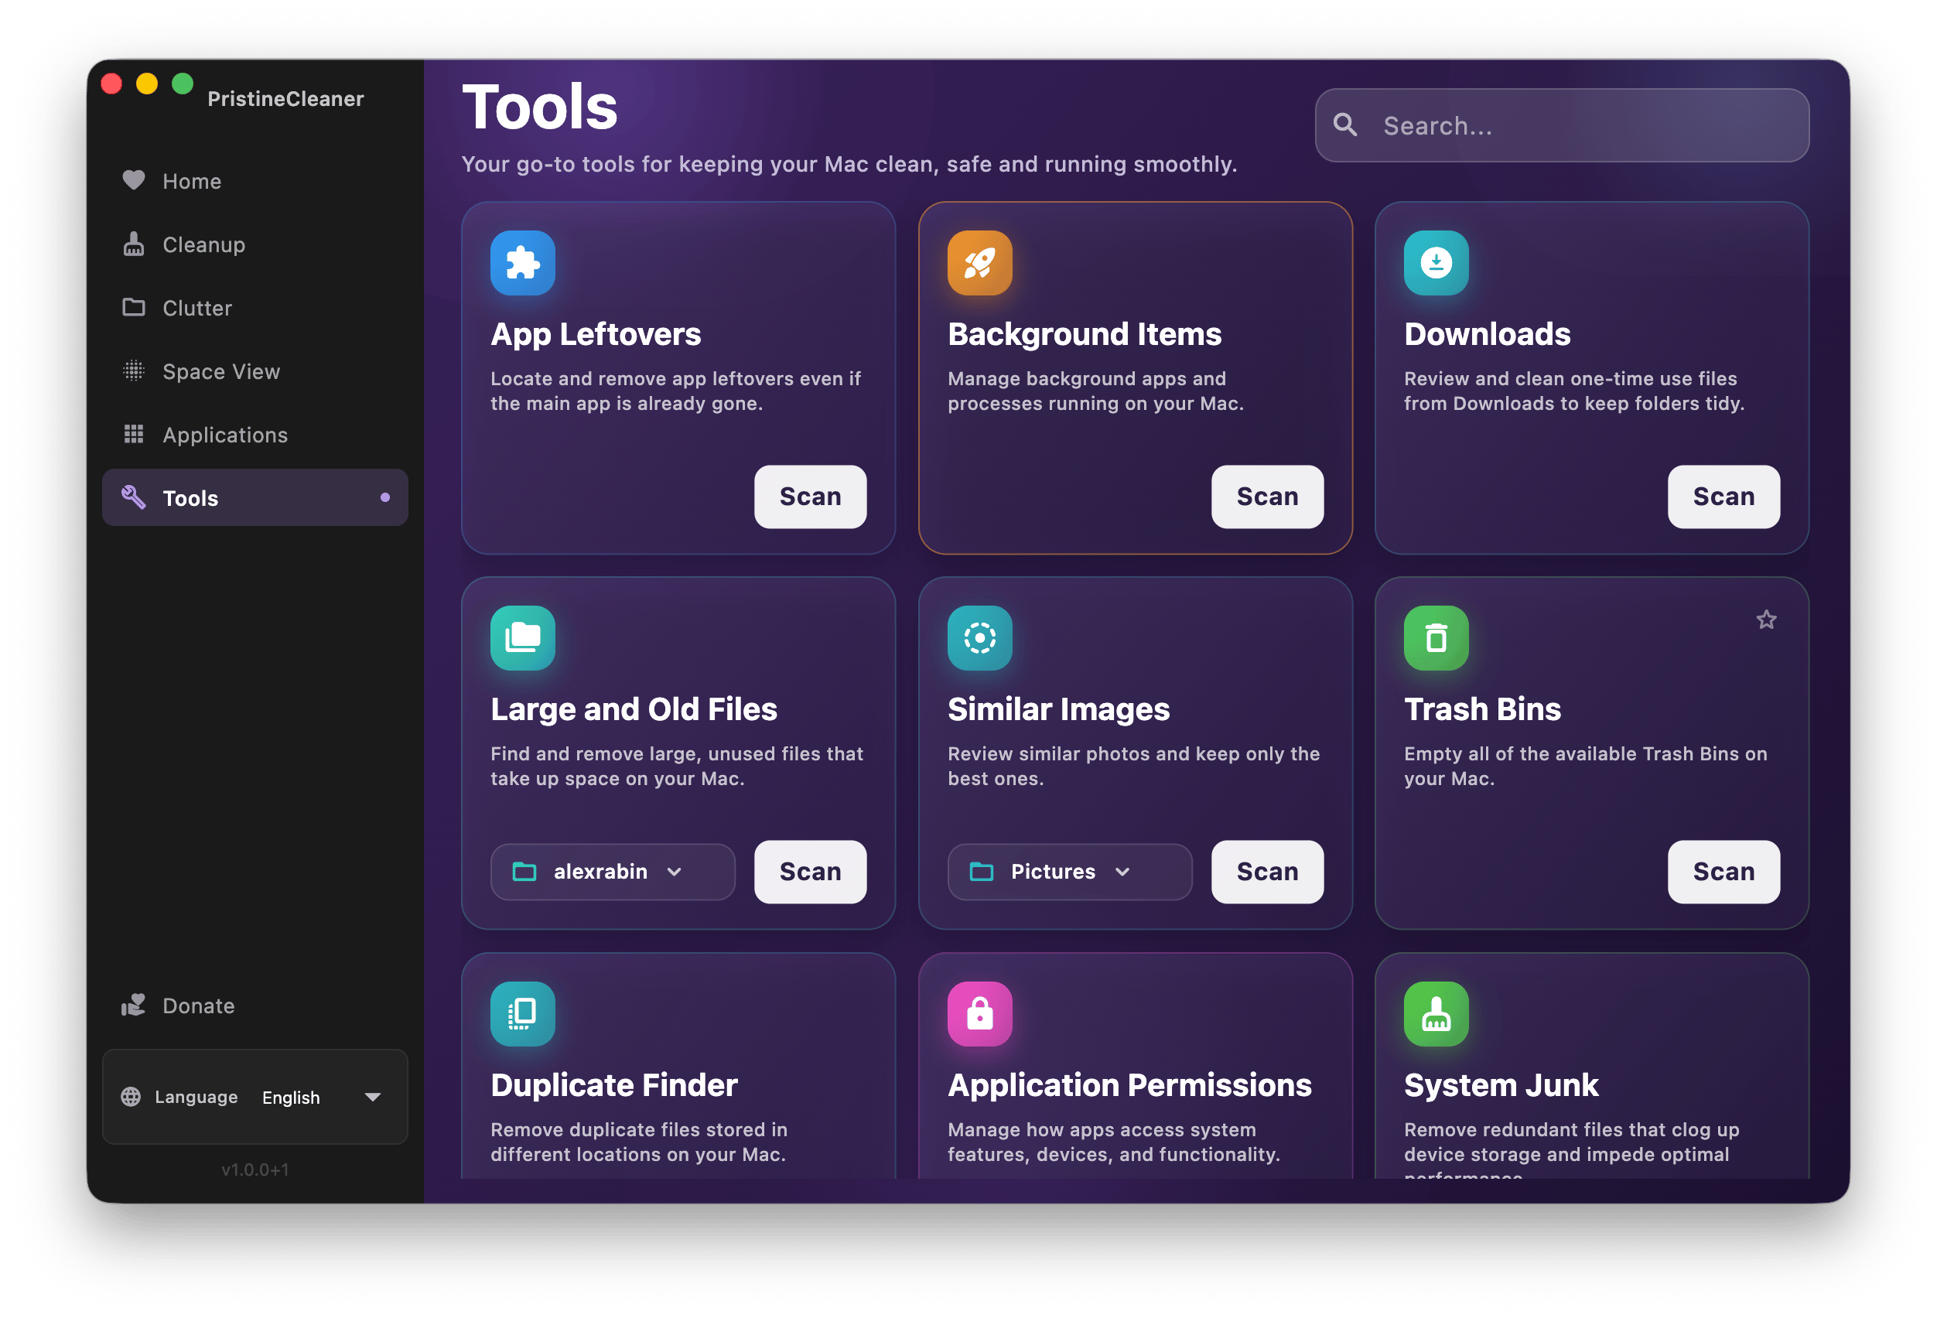
Task: Click the Donate hand-heart icon
Action: tap(133, 1005)
